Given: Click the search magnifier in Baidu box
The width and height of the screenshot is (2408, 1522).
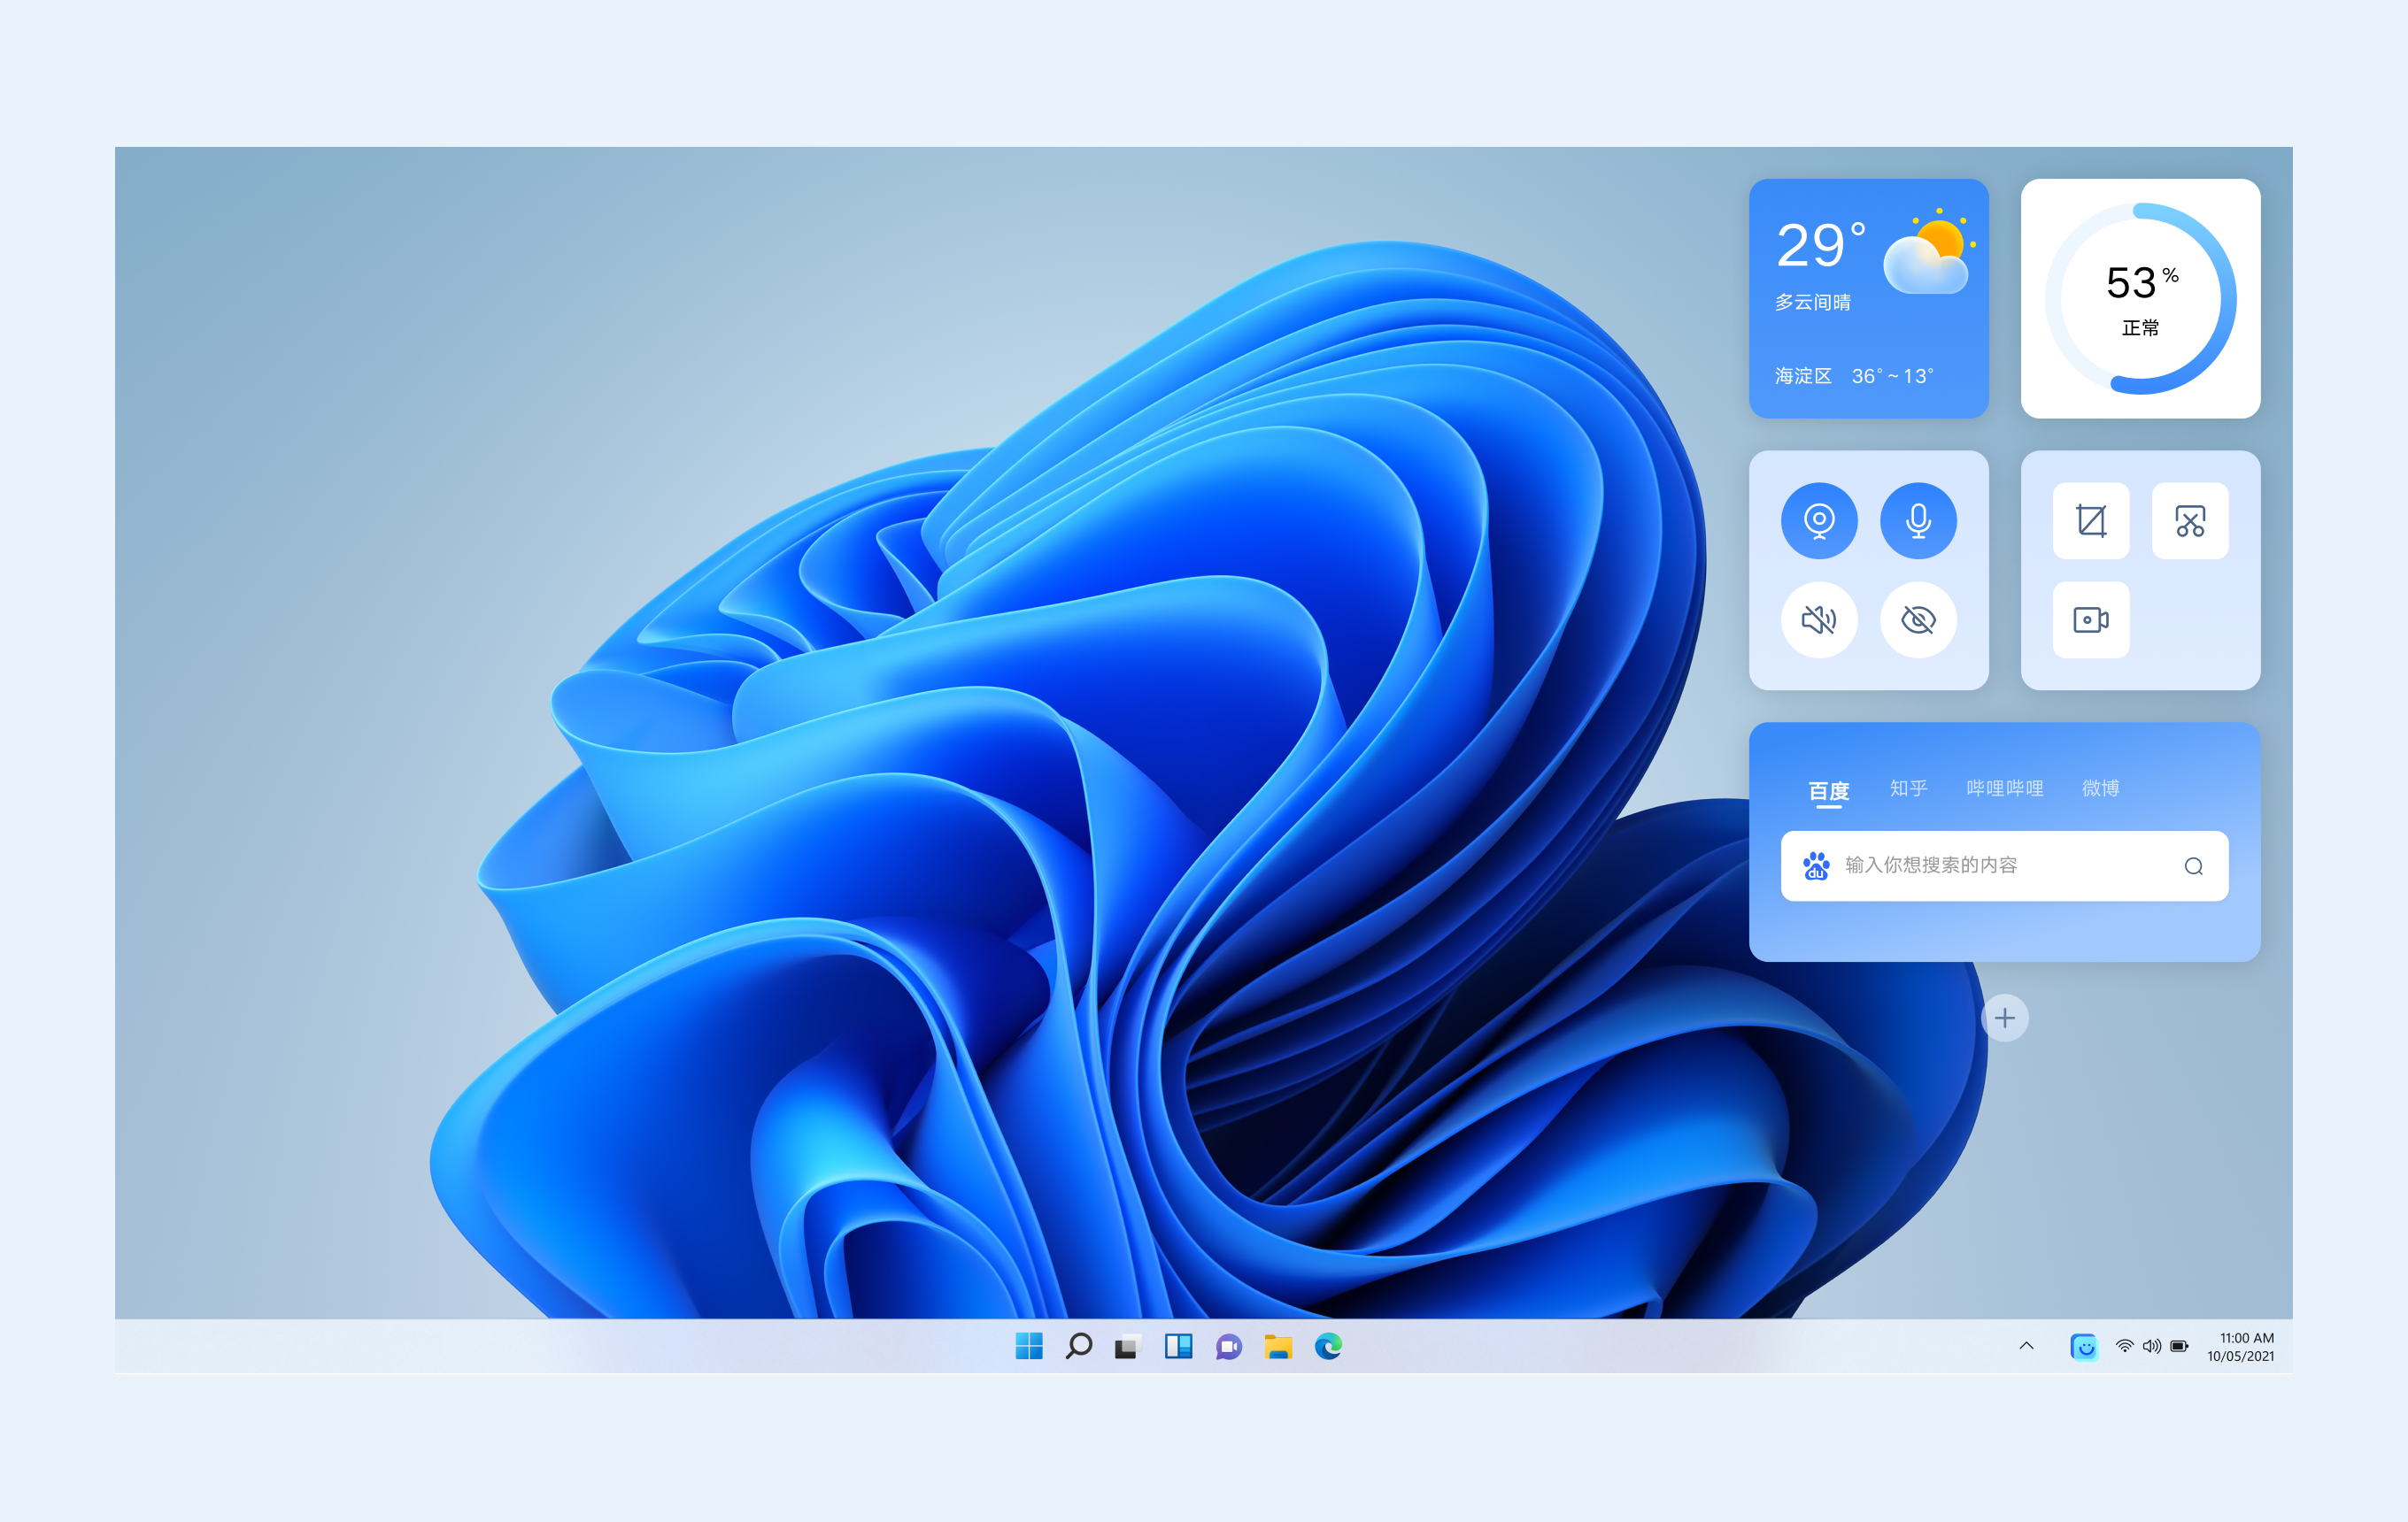Looking at the screenshot, I should coord(2193,866).
